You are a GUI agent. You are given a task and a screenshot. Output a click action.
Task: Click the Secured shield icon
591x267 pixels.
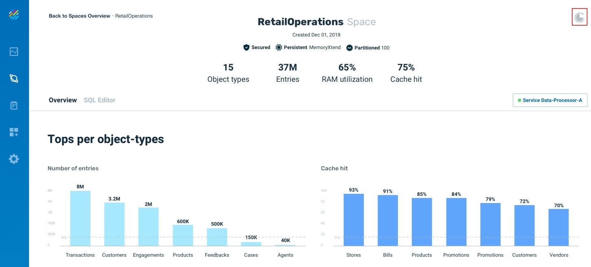point(246,48)
